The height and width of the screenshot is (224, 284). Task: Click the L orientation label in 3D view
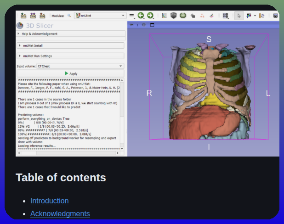[x=268, y=93]
